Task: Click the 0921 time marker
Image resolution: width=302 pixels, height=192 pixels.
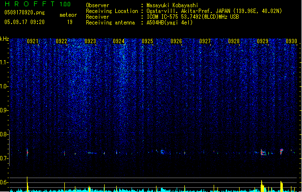Action: pyautogui.click(x=33, y=41)
